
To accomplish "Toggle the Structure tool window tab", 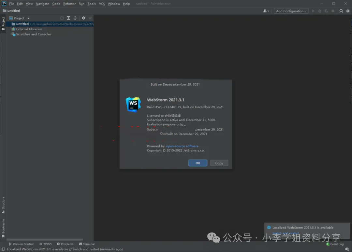I will [3, 205].
